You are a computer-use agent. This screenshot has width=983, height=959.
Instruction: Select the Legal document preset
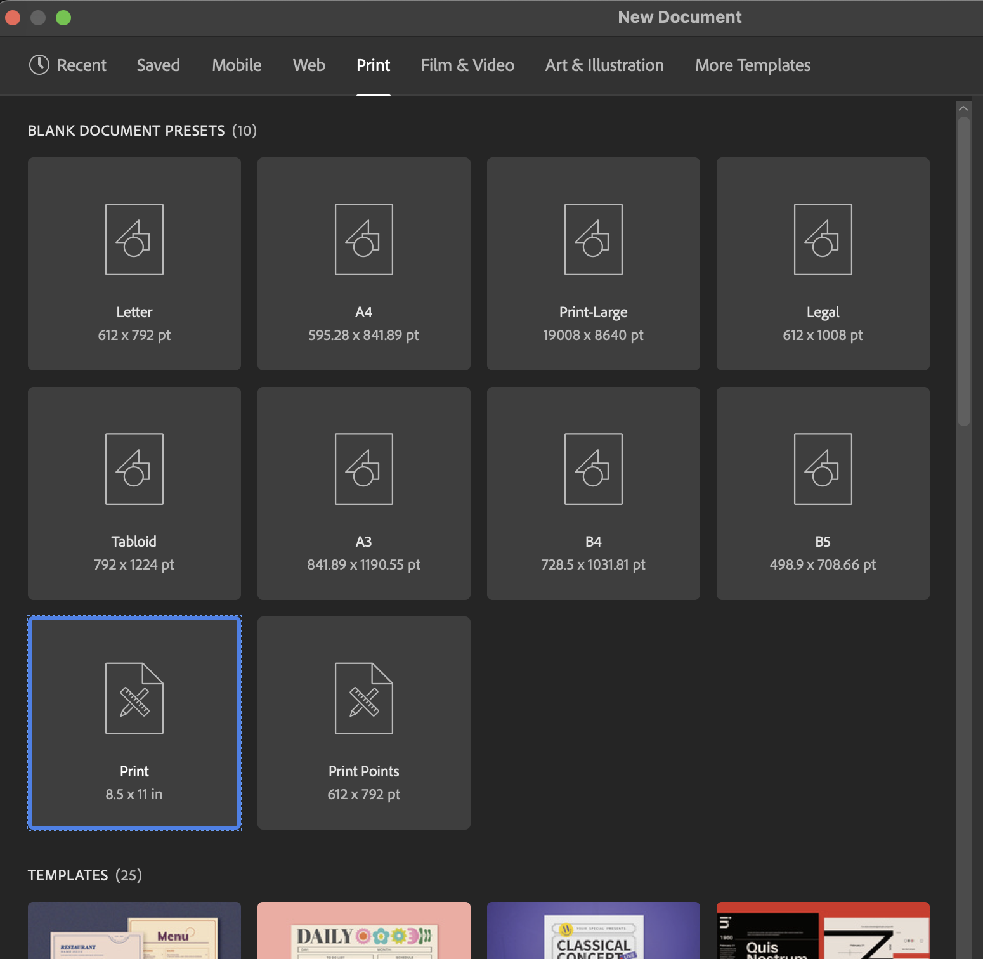822,263
